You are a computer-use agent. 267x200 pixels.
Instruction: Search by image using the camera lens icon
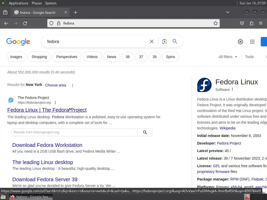tap(164, 41)
